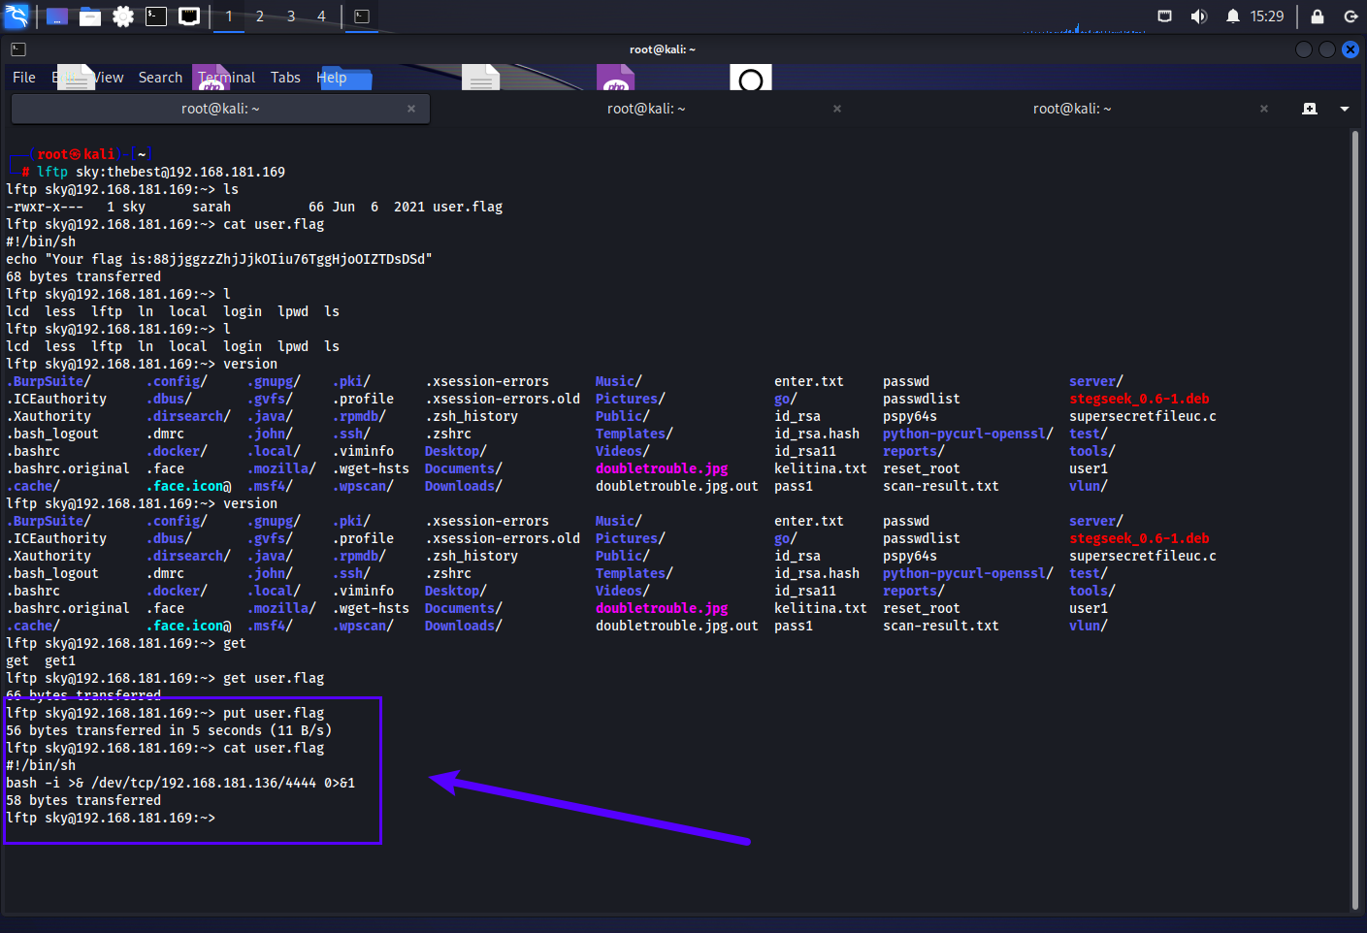The image size is (1367, 933).
Task: Click 'put user.flag' command text
Action: (274, 713)
